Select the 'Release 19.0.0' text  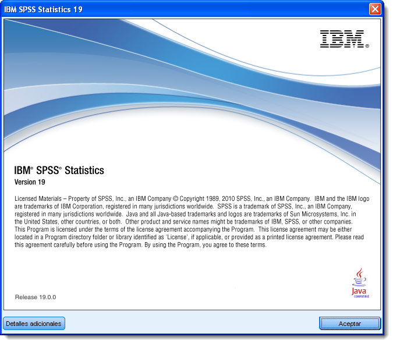tap(36, 297)
